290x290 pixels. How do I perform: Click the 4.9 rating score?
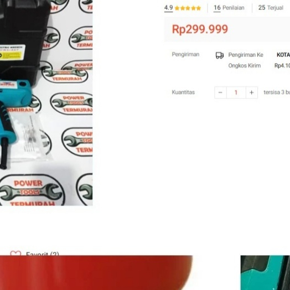tap(168, 8)
